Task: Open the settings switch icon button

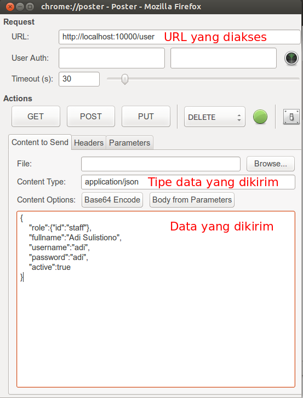Action: (x=291, y=117)
